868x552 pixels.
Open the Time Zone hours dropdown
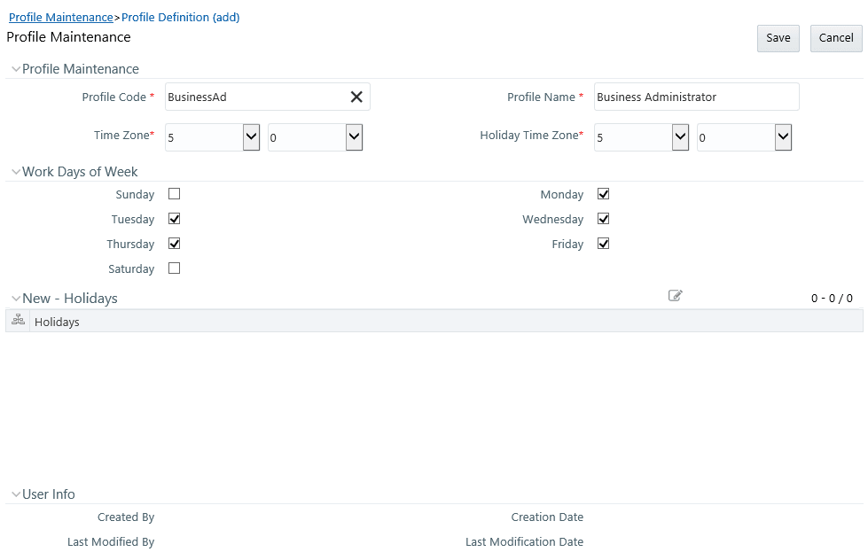[x=251, y=137]
